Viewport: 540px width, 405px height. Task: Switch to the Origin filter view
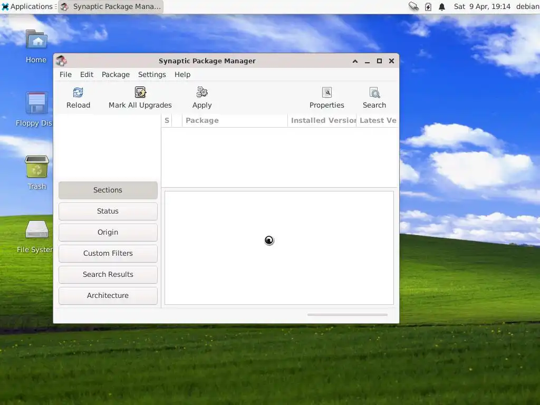[x=108, y=233]
